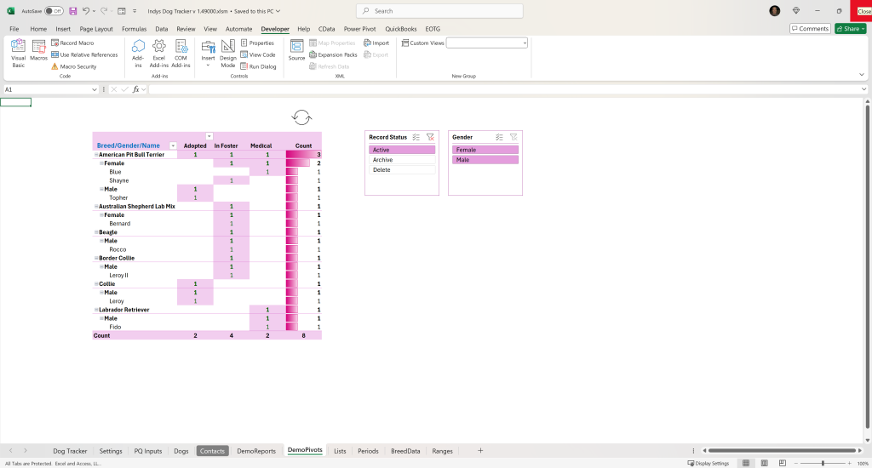This screenshot has height=468, width=872.
Task: Toggle multi-select on Gender slicer
Action: click(499, 137)
